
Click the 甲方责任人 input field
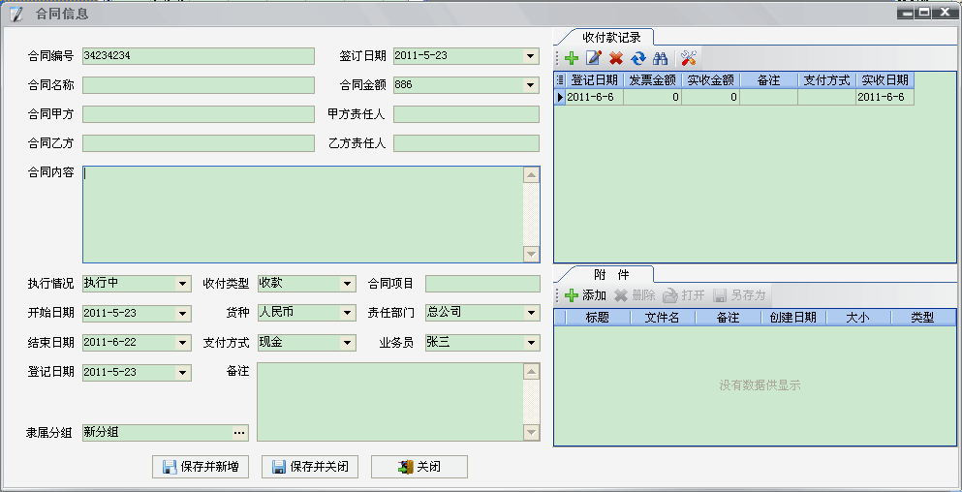(x=466, y=114)
